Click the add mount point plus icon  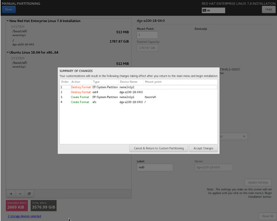[11, 193]
